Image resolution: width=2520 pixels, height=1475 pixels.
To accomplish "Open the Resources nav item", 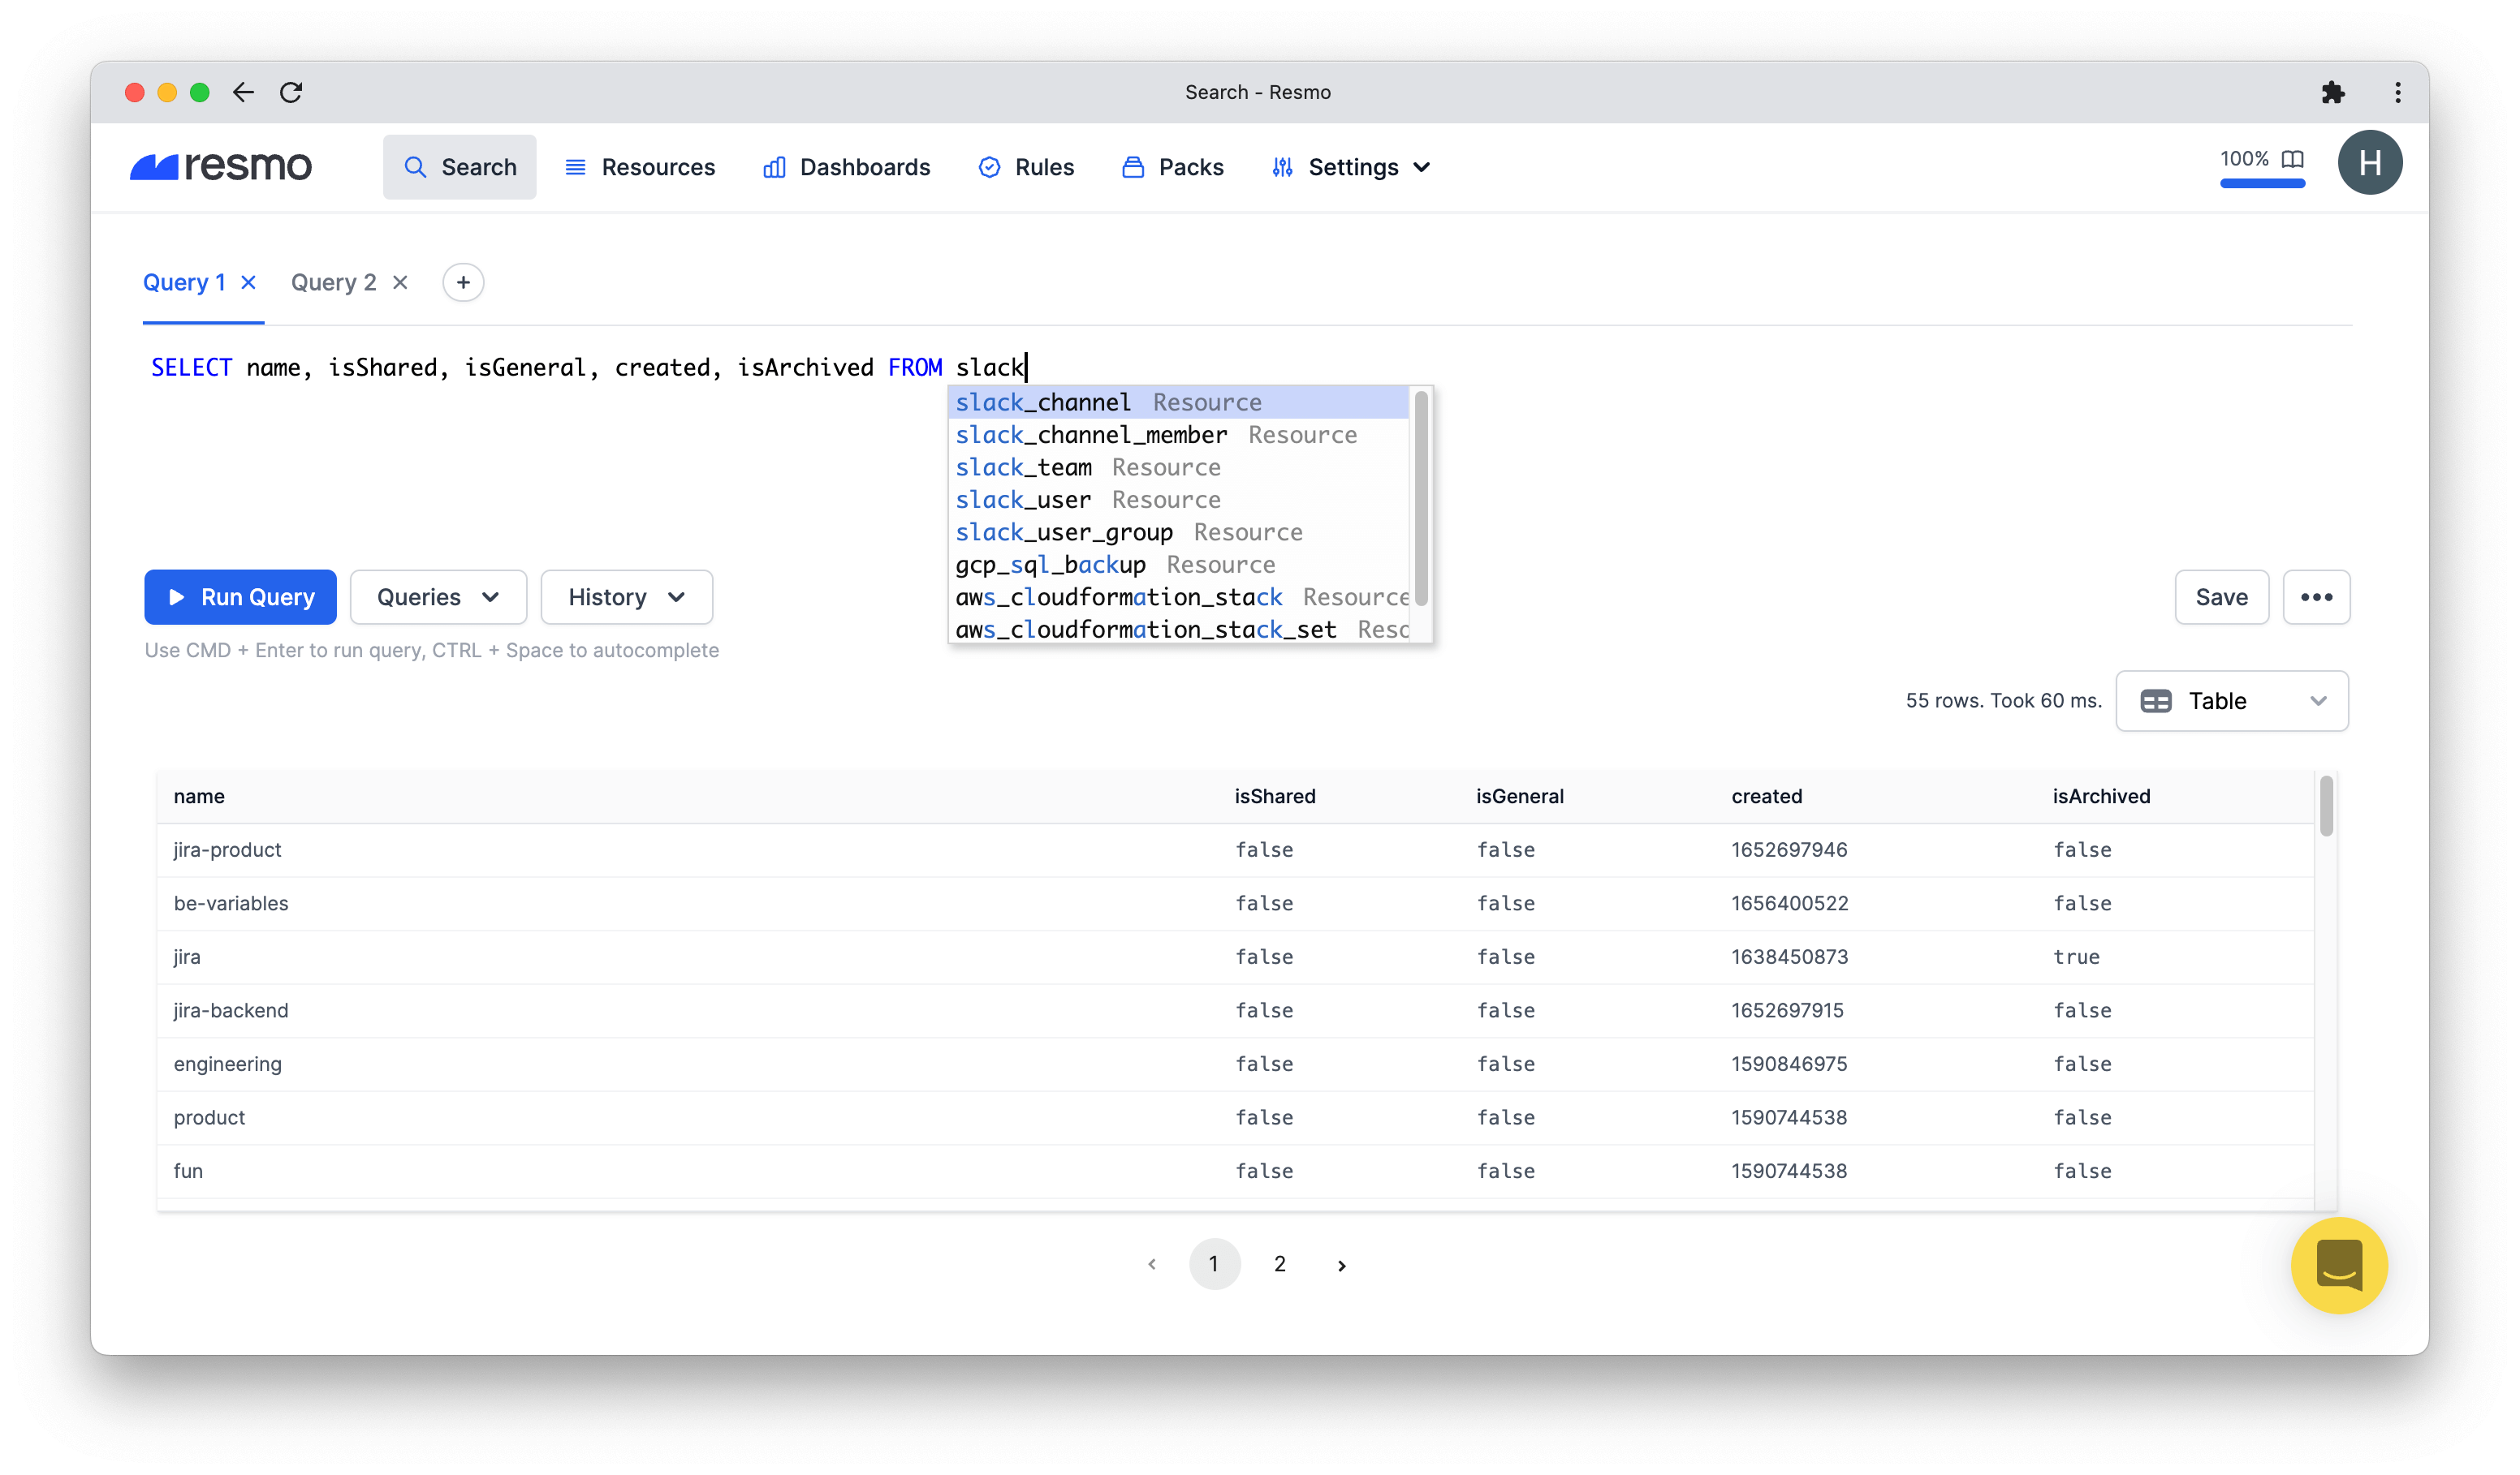I will [x=640, y=167].
